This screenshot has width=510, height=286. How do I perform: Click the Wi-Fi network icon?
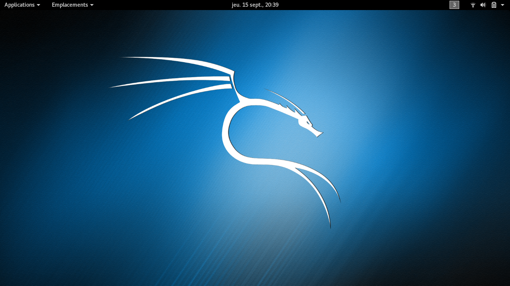pyautogui.click(x=473, y=5)
